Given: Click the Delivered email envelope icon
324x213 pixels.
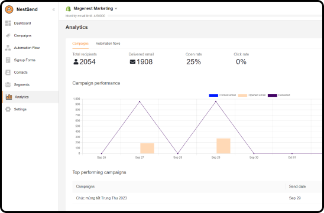Looking at the screenshot, I should pos(132,61).
